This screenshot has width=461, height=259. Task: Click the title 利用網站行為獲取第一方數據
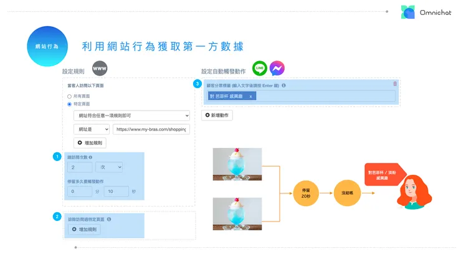pyautogui.click(x=163, y=46)
